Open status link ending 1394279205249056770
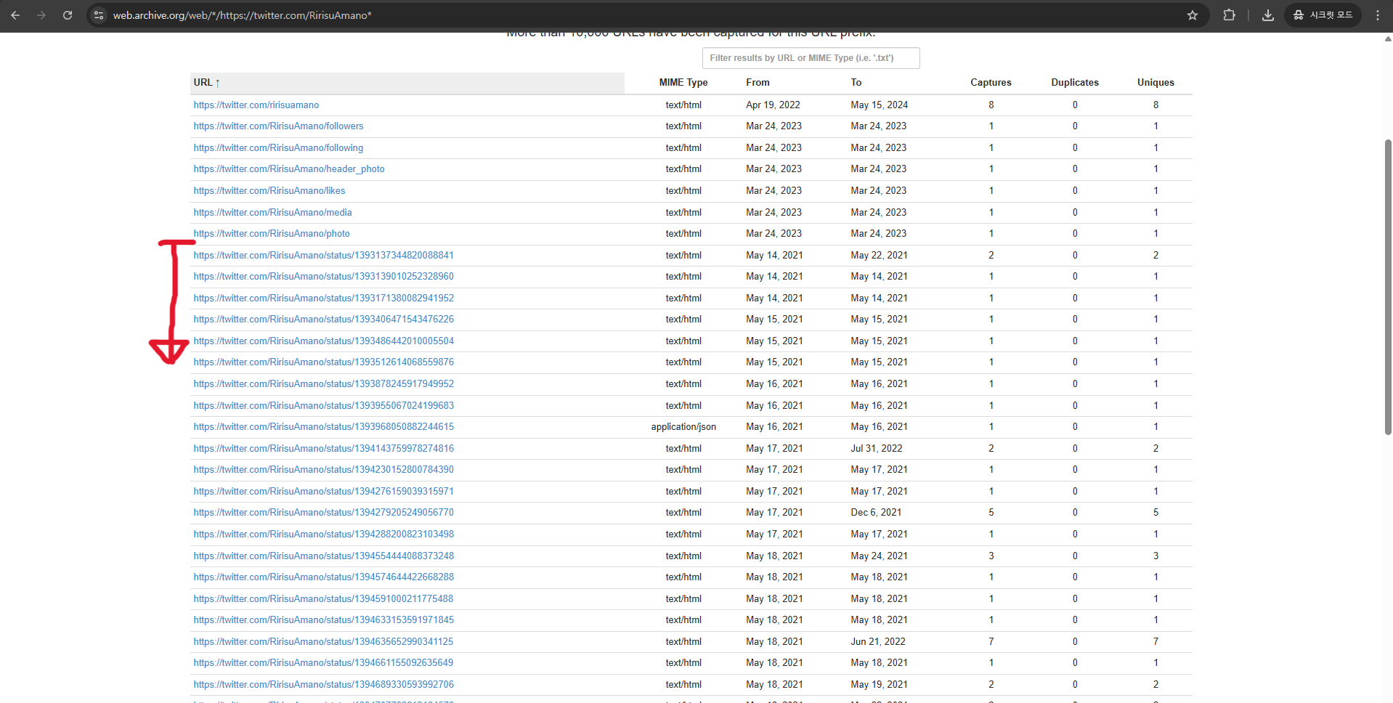The image size is (1393, 703). [x=324, y=513]
